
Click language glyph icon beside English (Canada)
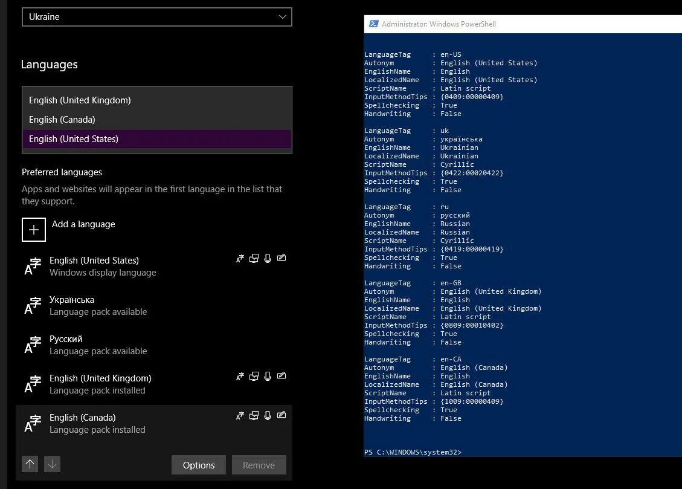(33, 423)
